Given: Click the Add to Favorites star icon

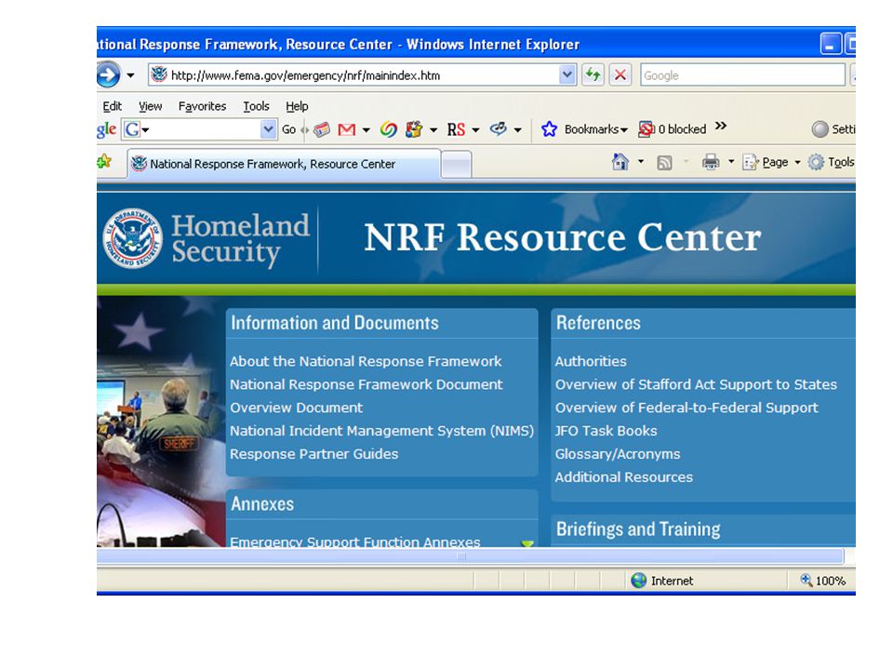Looking at the screenshot, I should pos(104,162).
